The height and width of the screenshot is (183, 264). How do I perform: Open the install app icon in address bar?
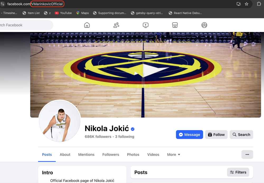click(239, 4)
